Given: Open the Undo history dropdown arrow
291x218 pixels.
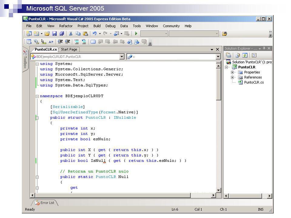Looking at the screenshot, I should pos(100,34).
